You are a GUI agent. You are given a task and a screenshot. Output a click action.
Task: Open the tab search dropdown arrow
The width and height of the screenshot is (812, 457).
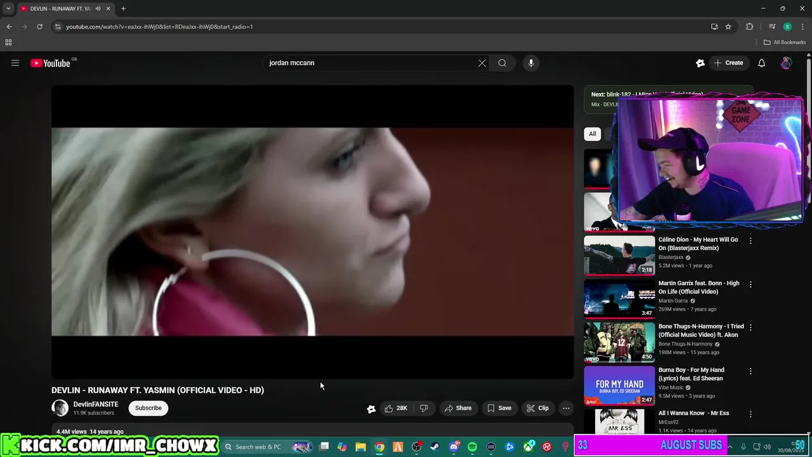point(8,9)
